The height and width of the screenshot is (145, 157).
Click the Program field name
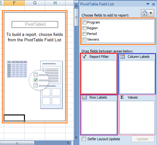click(x=93, y=22)
